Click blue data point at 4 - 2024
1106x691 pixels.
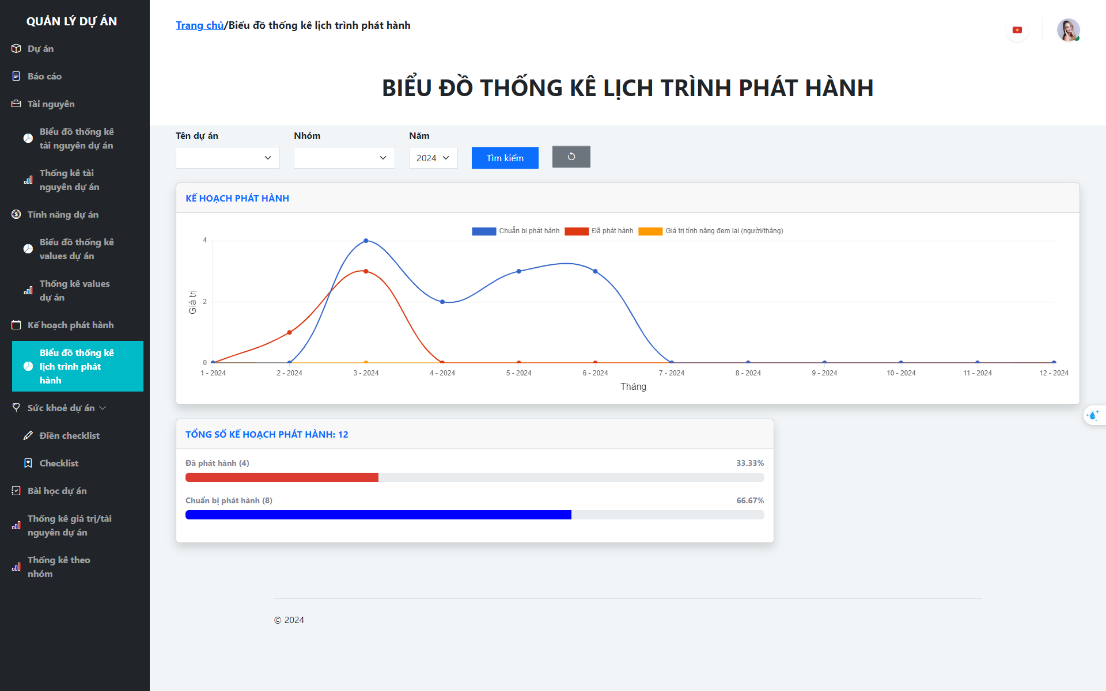(442, 302)
